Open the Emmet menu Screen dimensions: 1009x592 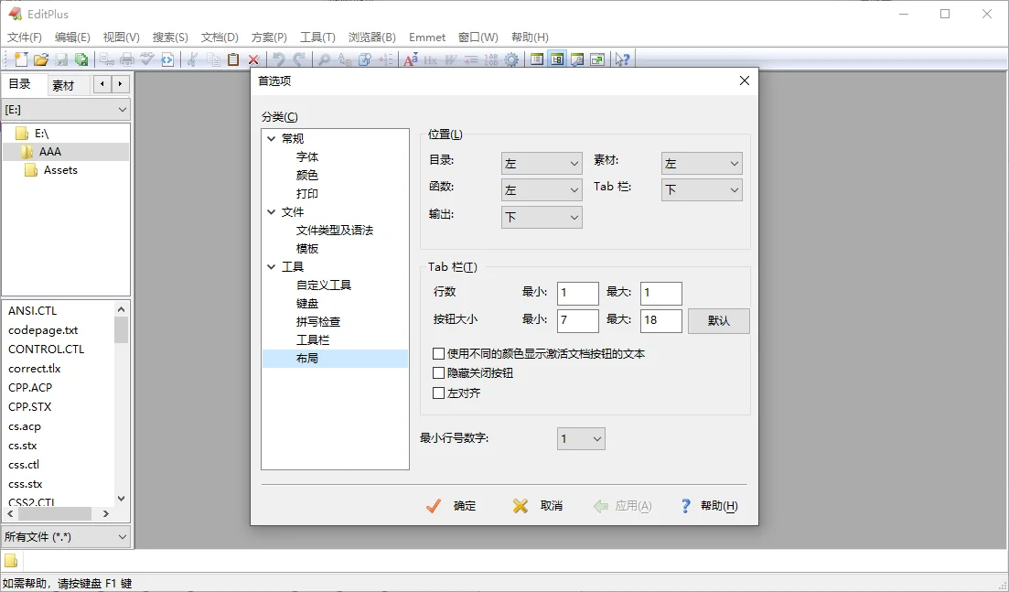point(426,38)
